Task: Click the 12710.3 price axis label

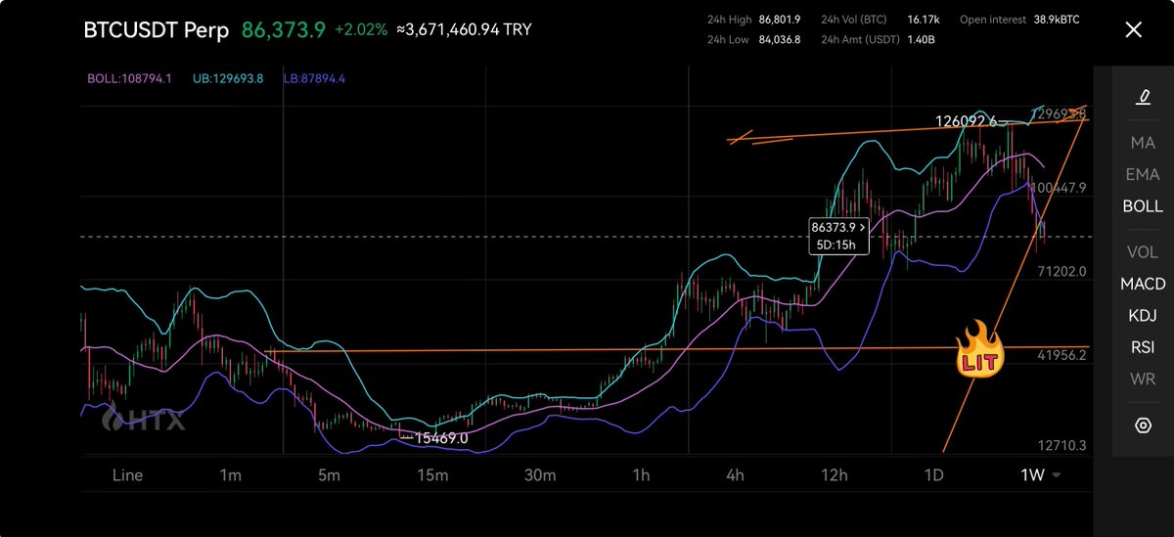Action: (x=1061, y=445)
